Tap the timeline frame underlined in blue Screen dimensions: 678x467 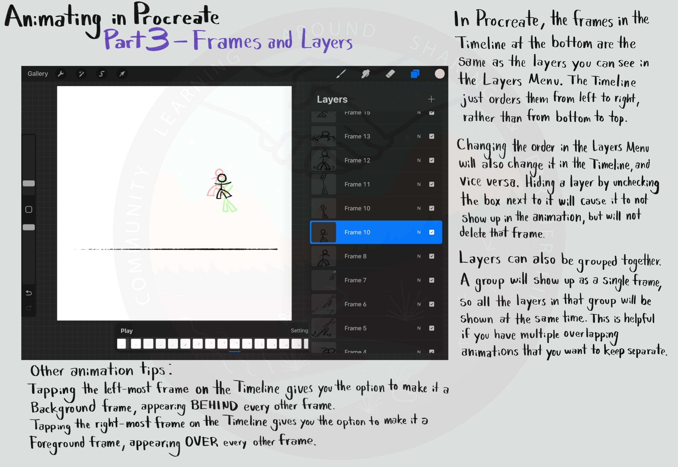(234, 344)
